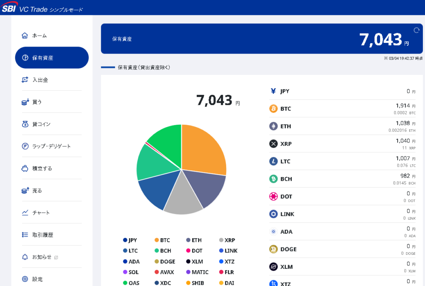This screenshot has width=425, height=286.
Task: Click the Chainlink LINK coin icon
Action: (x=274, y=214)
